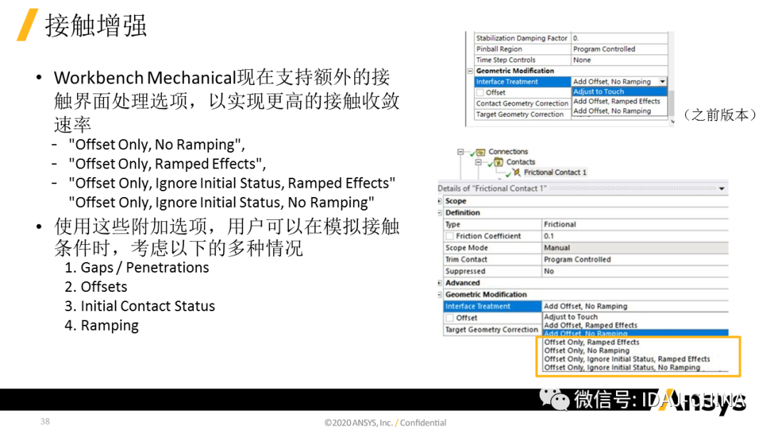Choose highlighted Adjust to Touch option
Image resolution: width=770 pixels, height=434 pixels.
click(x=620, y=92)
